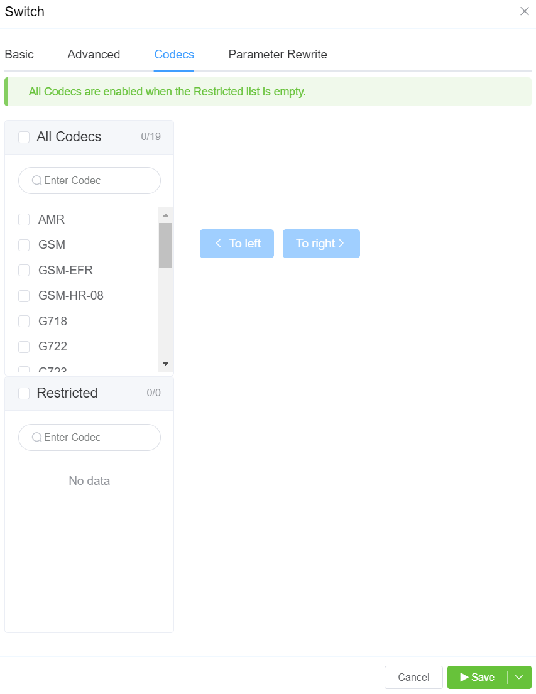Check the AMR codec checkbox

(x=24, y=220)
